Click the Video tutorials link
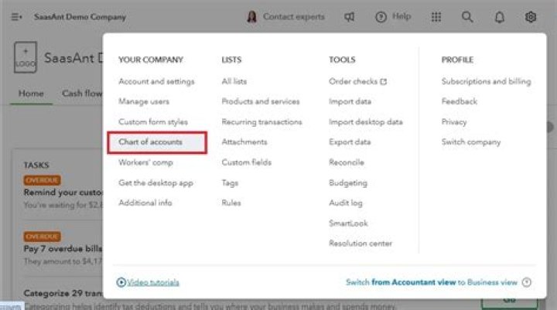Image resolution: width=557 pixels, height=310 pixels. pos(152,282)
